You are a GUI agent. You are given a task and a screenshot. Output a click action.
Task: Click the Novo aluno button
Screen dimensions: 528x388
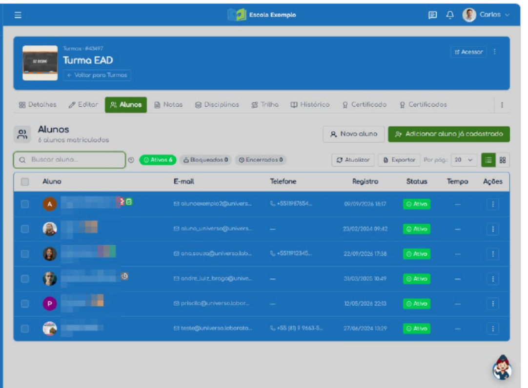click(x=354, y=134)
